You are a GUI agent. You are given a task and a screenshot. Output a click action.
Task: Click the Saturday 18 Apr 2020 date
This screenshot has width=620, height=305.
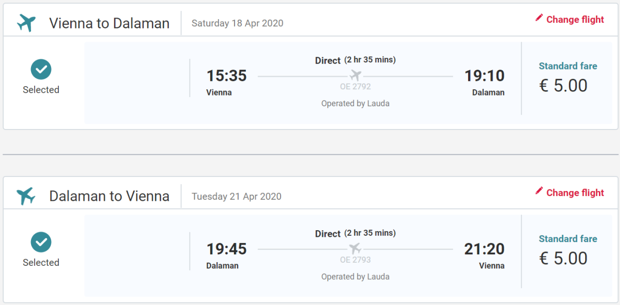click(237, 23)
